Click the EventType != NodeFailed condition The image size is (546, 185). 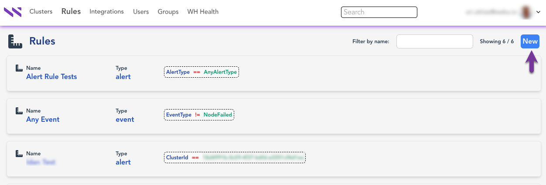coord(199,115)
